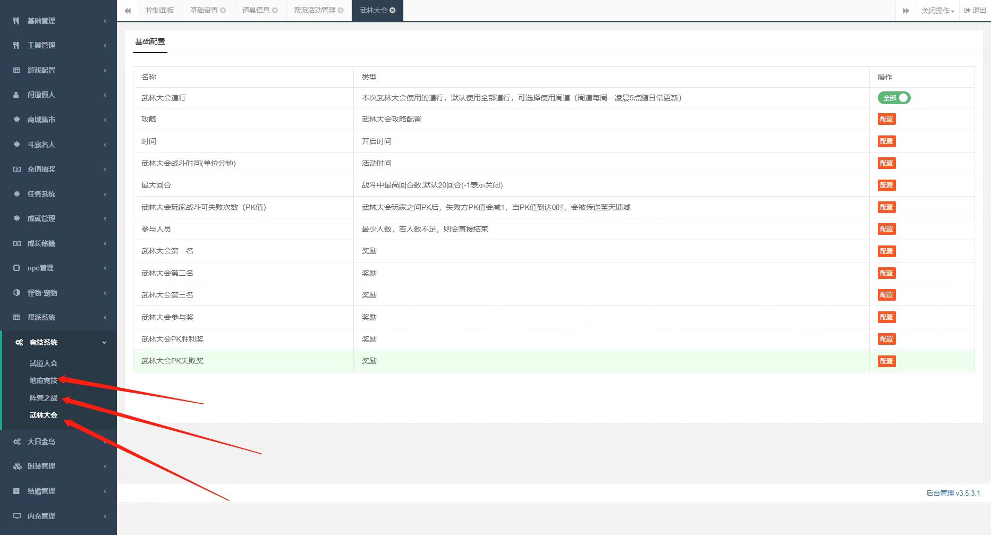Click 配置 for 武林大会PK胜利奖 row
The image size is (991, 535).
[886, 339]
